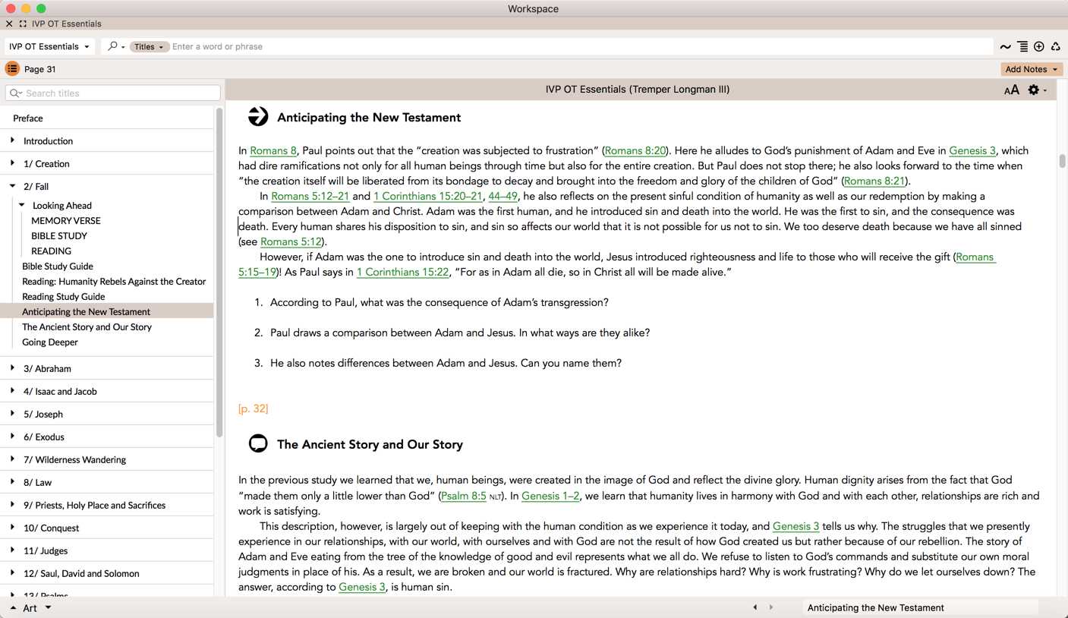Click the contents sidebar scrollbar
The height and width of the screenshot is (618, 1068).
point(219,273)
